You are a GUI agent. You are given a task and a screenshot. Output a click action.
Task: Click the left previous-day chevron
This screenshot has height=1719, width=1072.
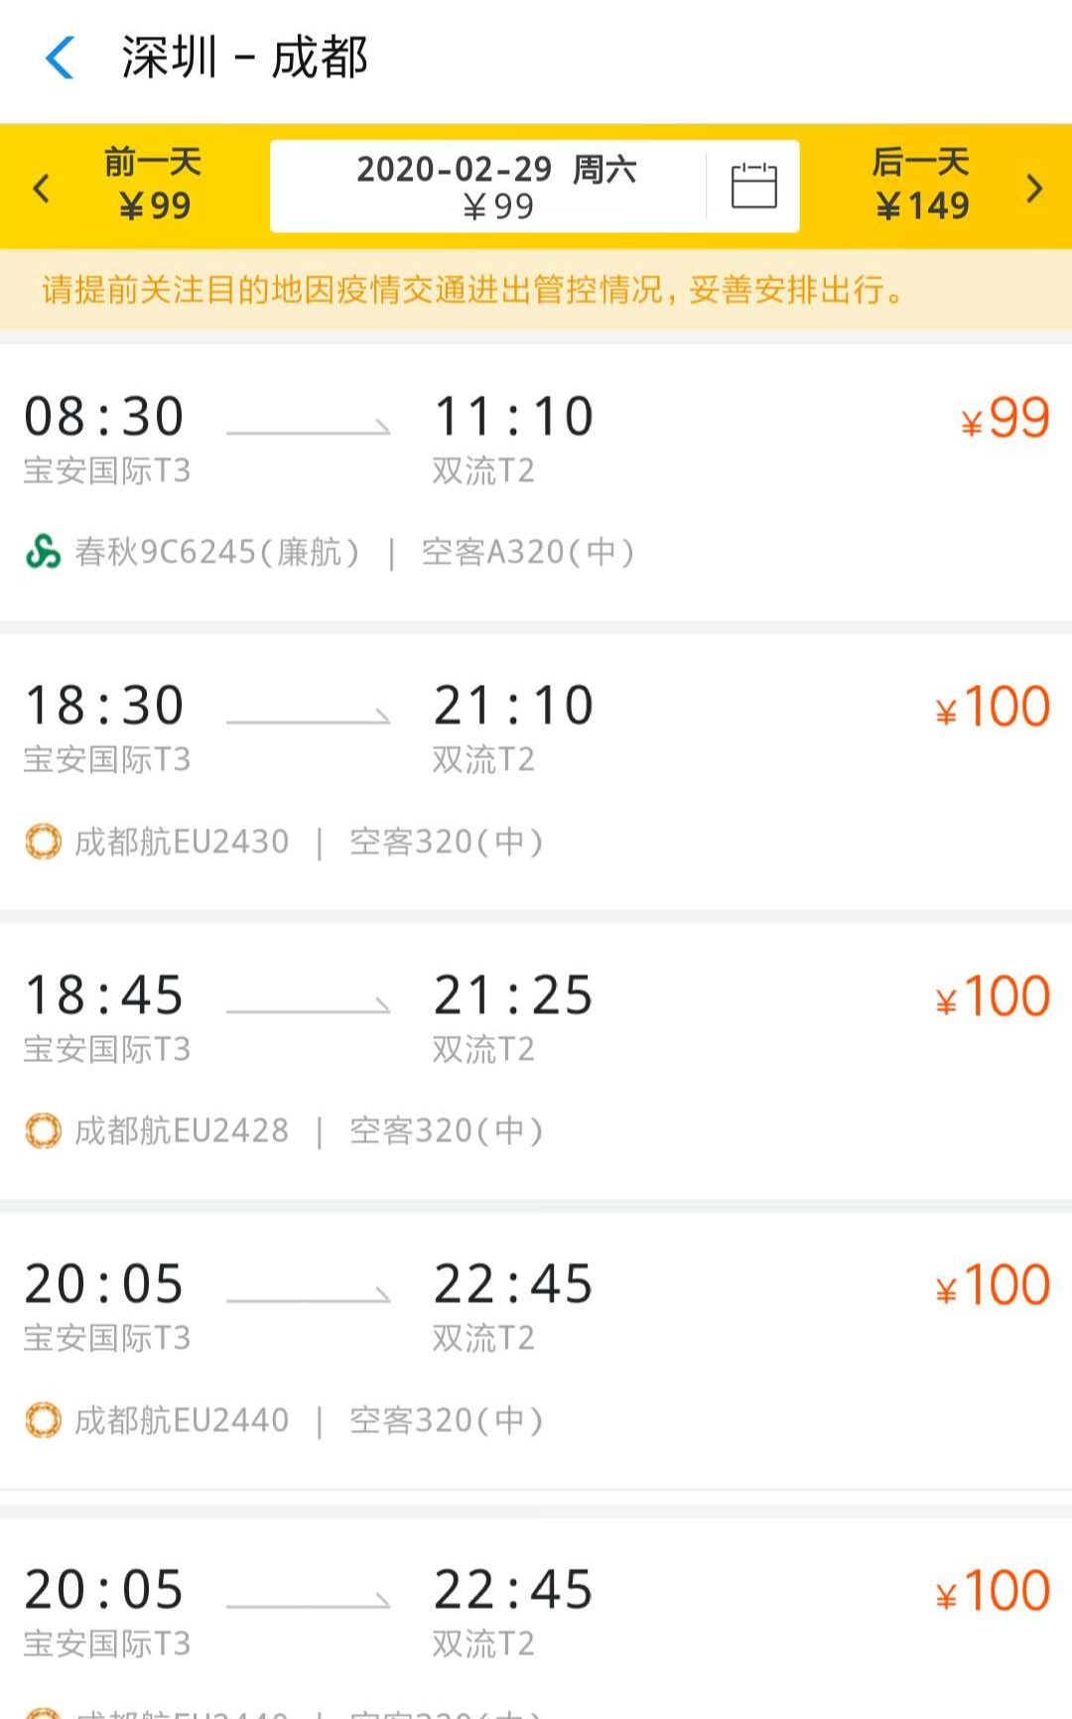pos(42,187)
